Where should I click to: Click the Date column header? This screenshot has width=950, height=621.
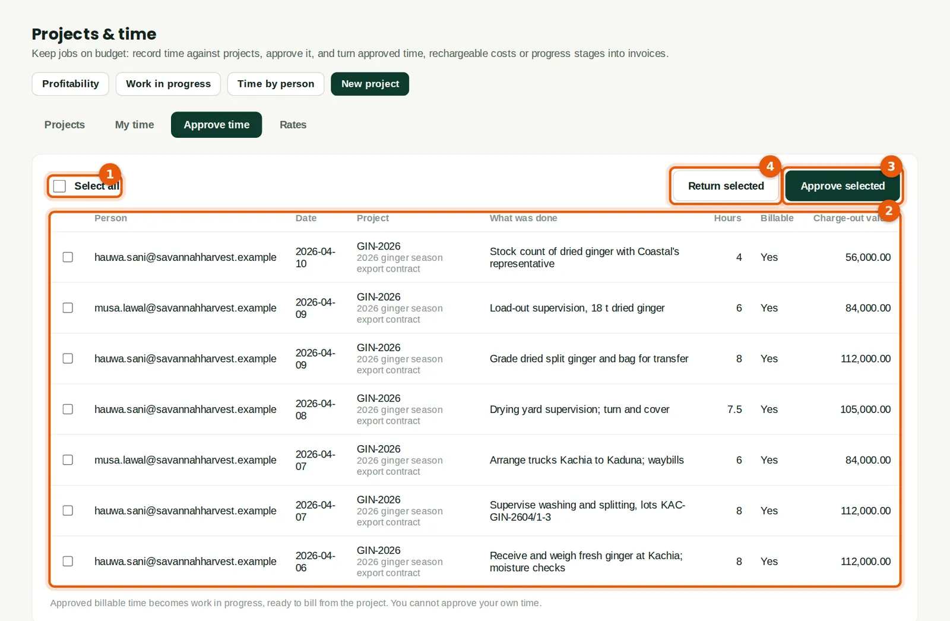306,218
